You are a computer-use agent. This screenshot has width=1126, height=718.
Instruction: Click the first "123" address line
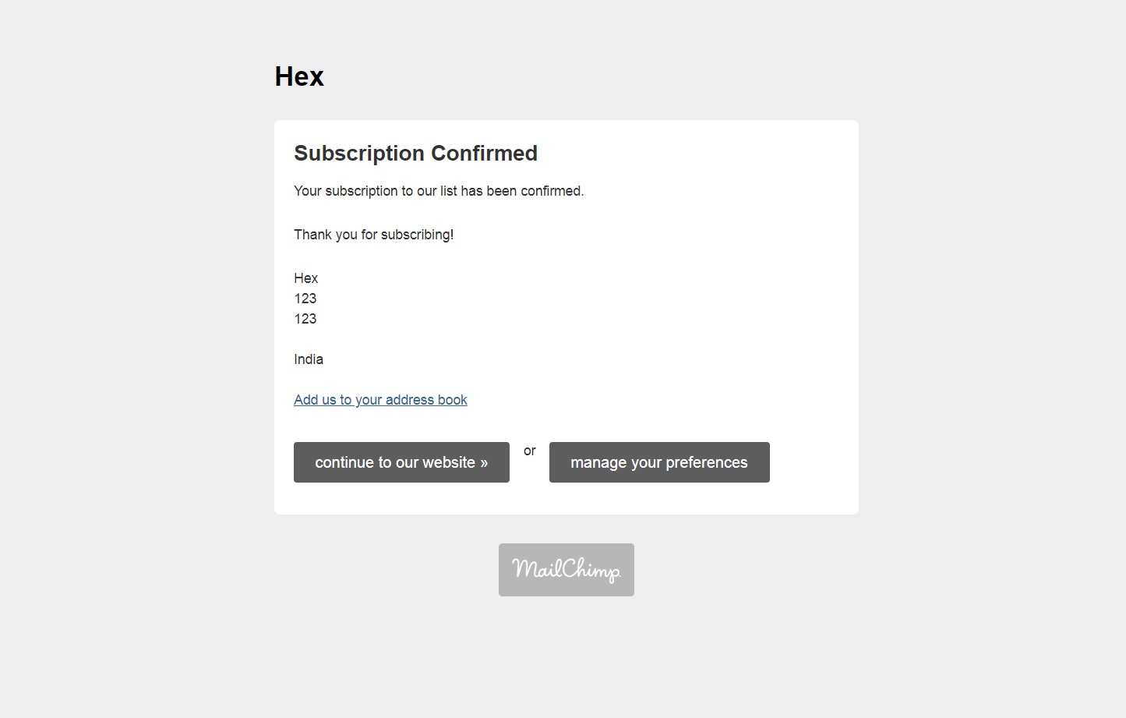coord(305,299)
